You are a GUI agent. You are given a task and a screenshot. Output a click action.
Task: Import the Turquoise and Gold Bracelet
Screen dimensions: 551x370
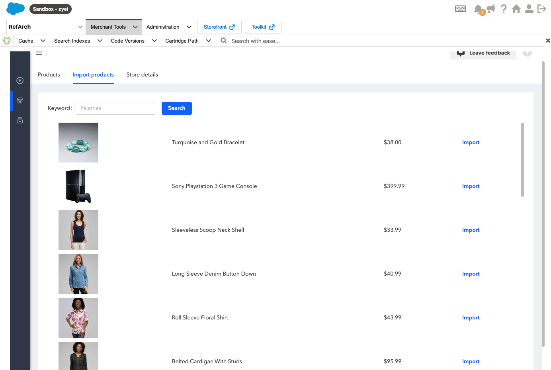pyautogui.click(x=471, y=143)
